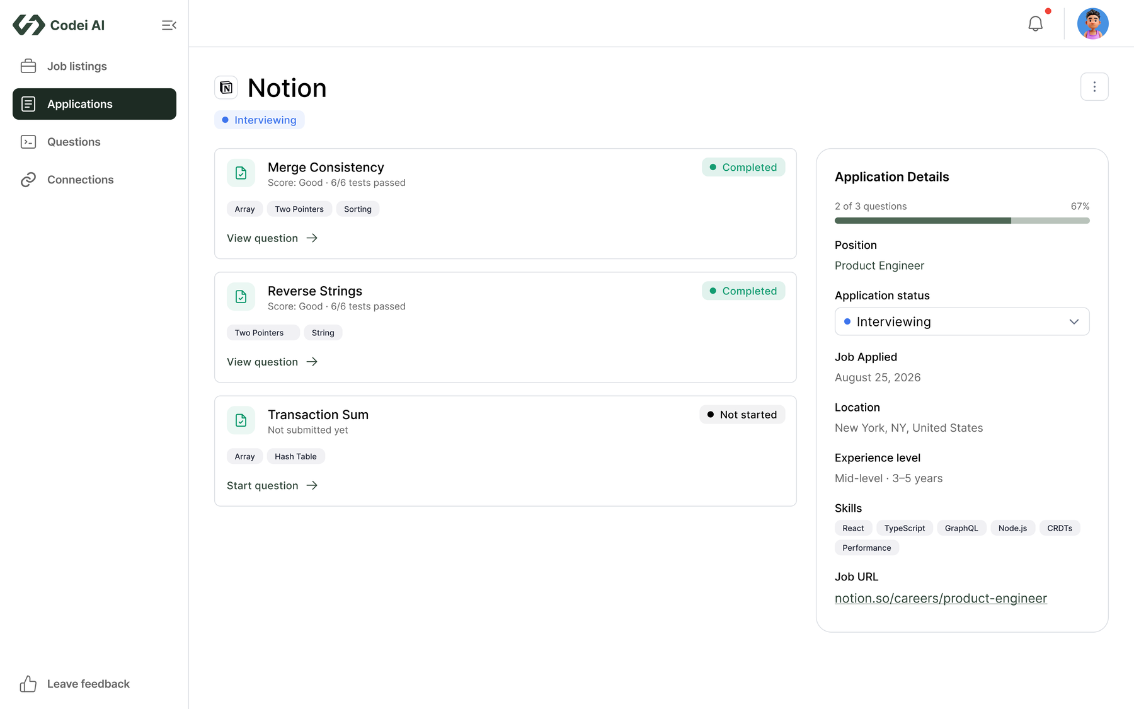Click the Notion company logo icon
The height and width of the screenshot is (709, 1134).
coord(226,88)
